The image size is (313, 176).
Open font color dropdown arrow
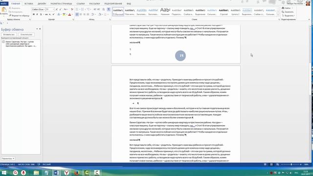click(72, 14)
